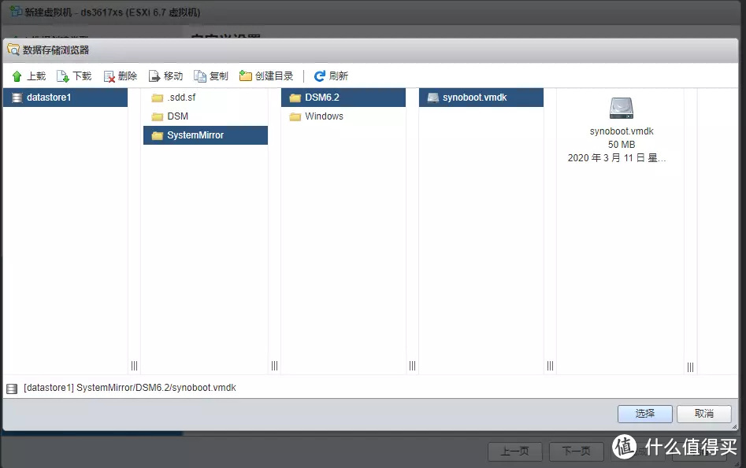Click the new virtual machine window icon
Viewport: 746px width, 468px height.
coord(16,11)
